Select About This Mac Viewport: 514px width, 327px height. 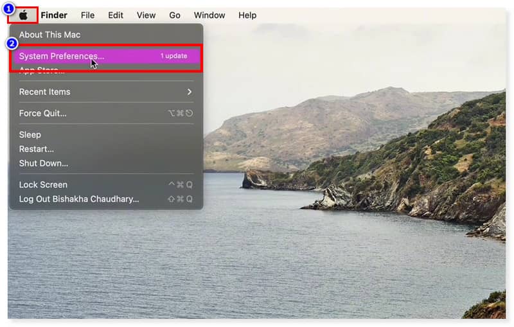pos(106,35)
